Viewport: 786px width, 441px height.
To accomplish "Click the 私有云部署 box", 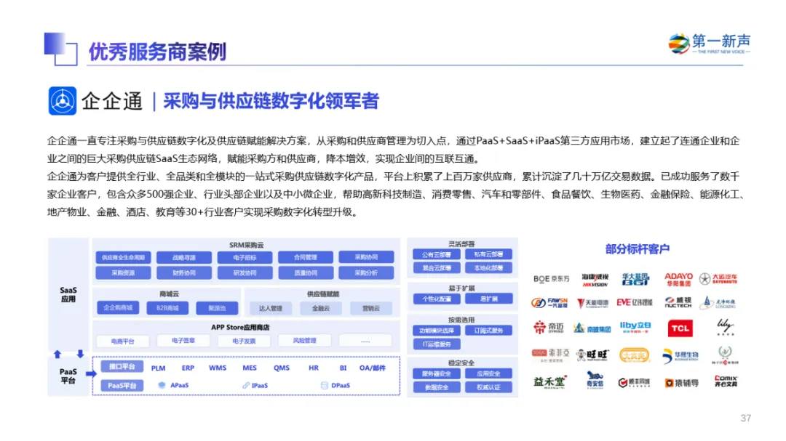I will click(489, 254).
